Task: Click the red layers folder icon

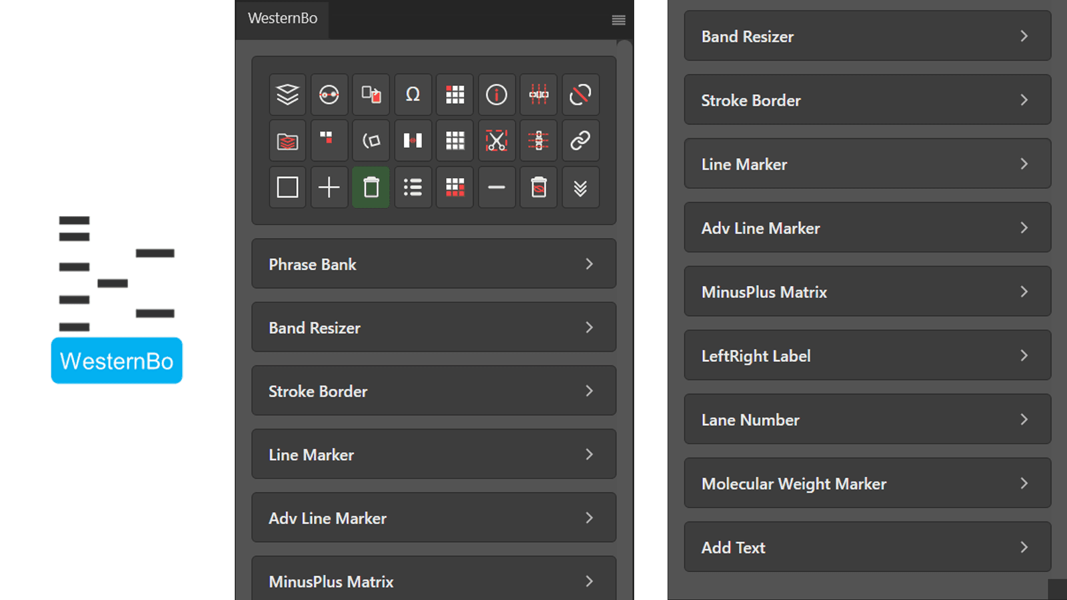Action: coord(287,141)
